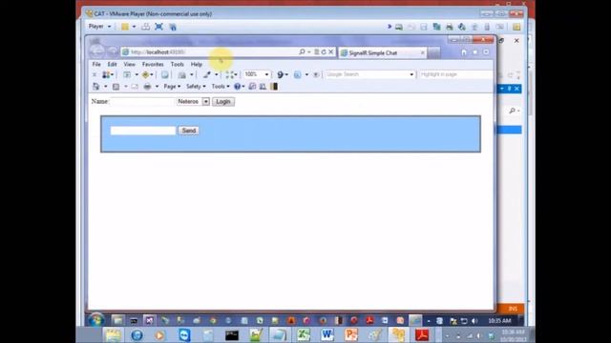Screen dimensions: 611x343
Task: Click VMware Unity mode icon
Action: (x=173, y=27)
